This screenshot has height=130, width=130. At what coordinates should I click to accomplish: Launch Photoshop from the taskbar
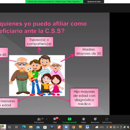(x=52, y=127)
